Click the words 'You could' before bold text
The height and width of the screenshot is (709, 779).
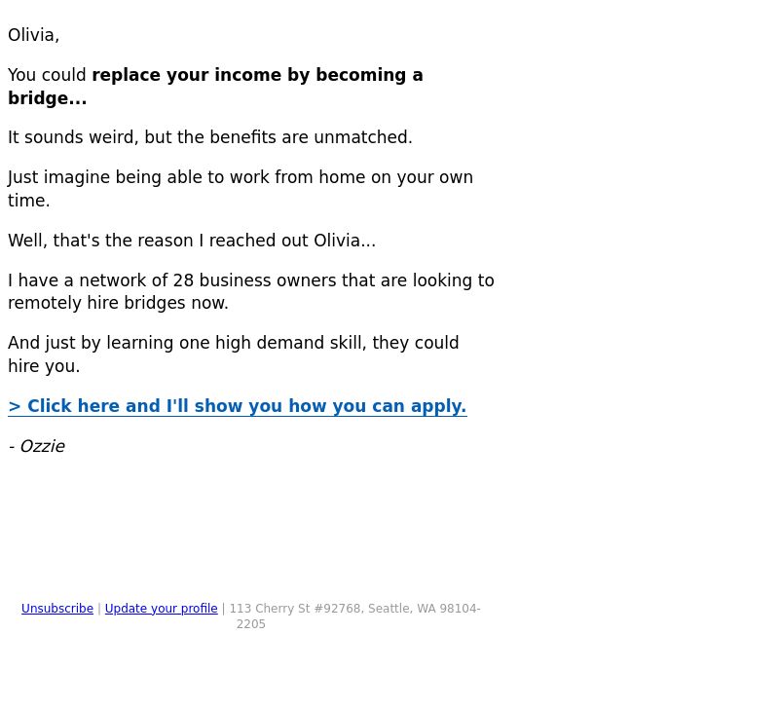tap(47, 75)
